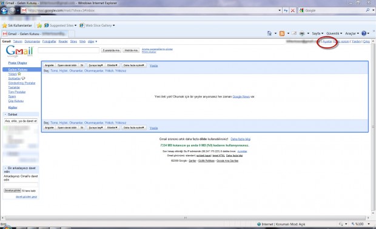Open the Sayfa menu
Viewport: 376px width, 229px height.
pyautogui.click(x=318, y=33)
